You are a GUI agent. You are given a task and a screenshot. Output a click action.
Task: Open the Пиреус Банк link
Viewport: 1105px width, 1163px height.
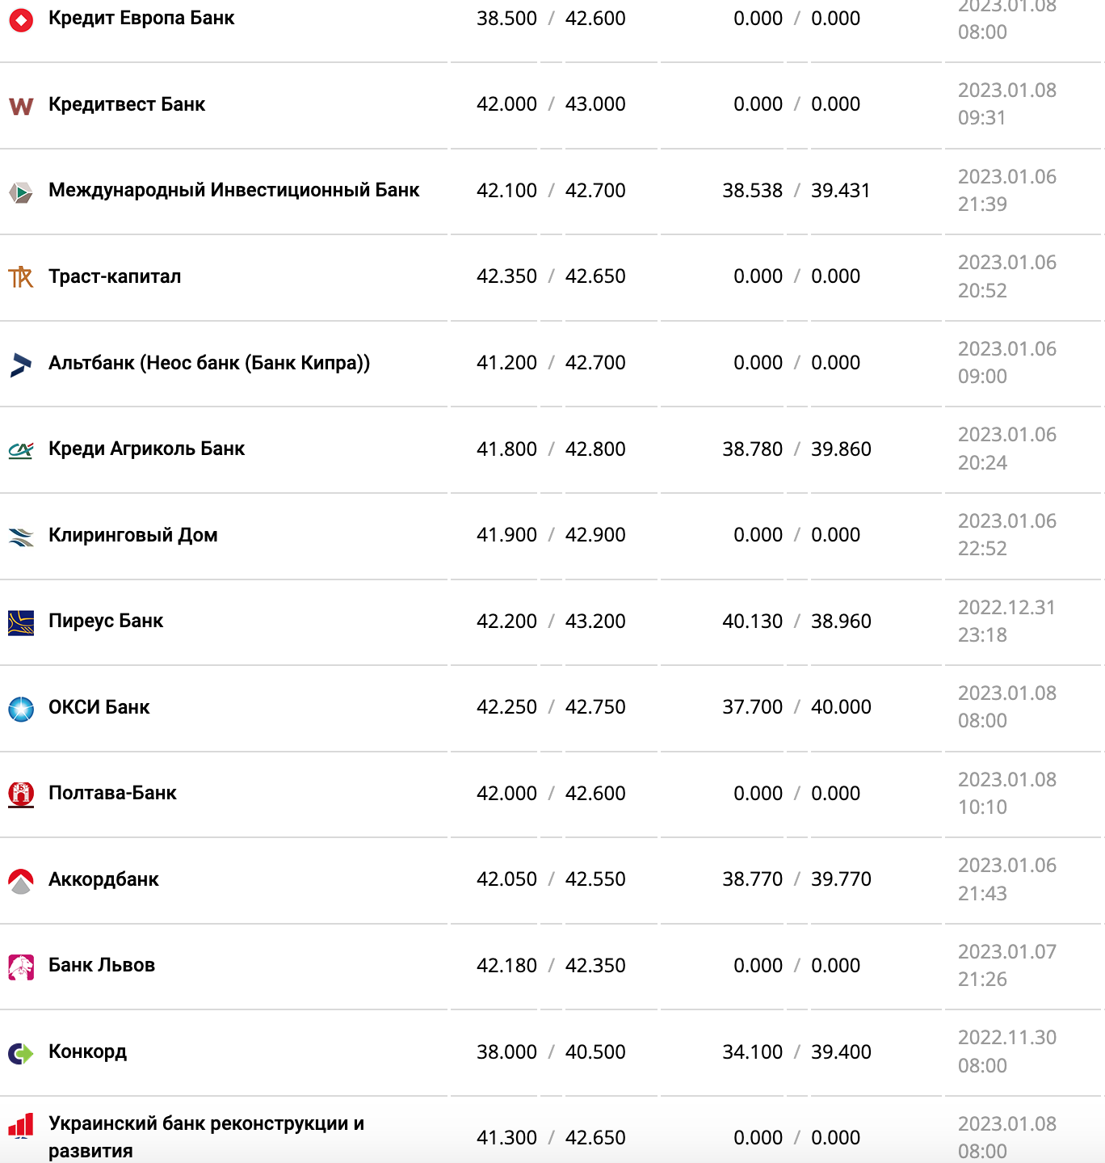pos(106,621)
